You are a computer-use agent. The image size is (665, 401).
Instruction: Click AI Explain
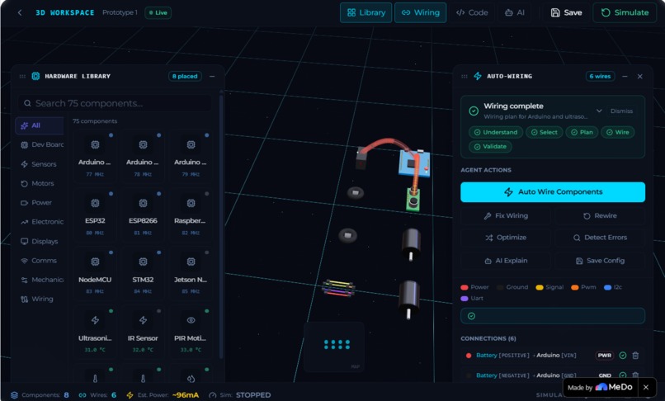coord(506,261)
